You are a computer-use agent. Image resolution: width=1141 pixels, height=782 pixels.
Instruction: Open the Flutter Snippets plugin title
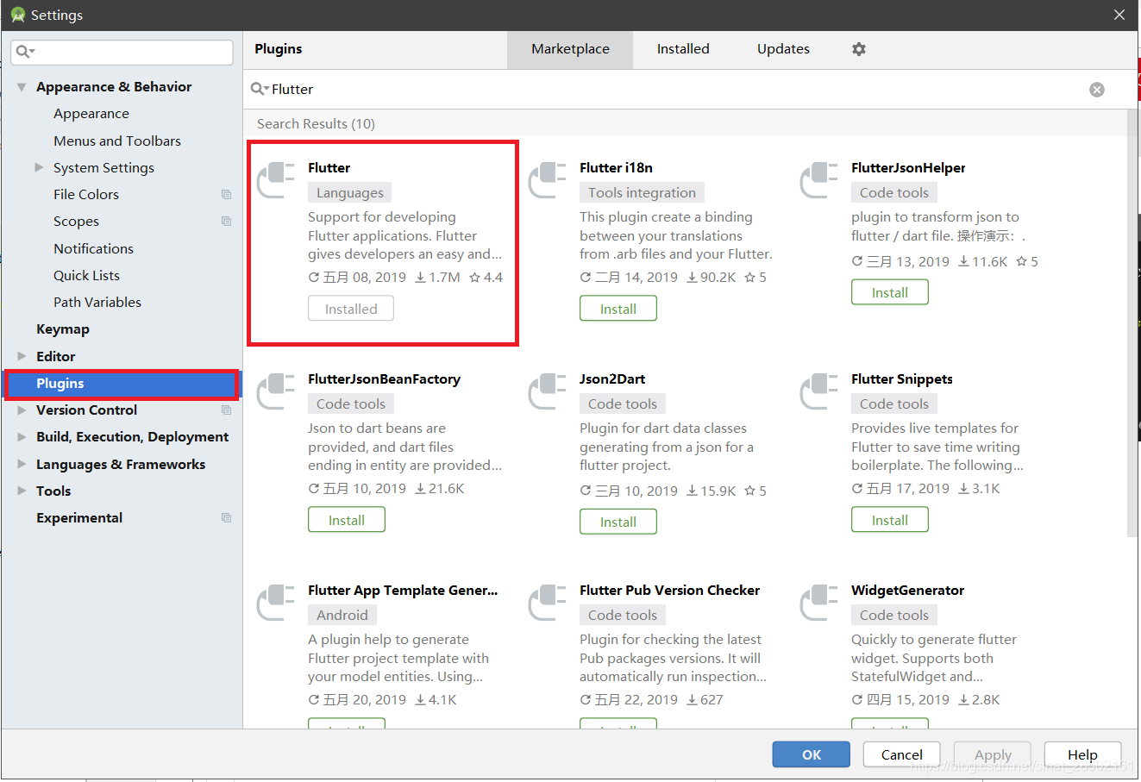coord(902,379)
